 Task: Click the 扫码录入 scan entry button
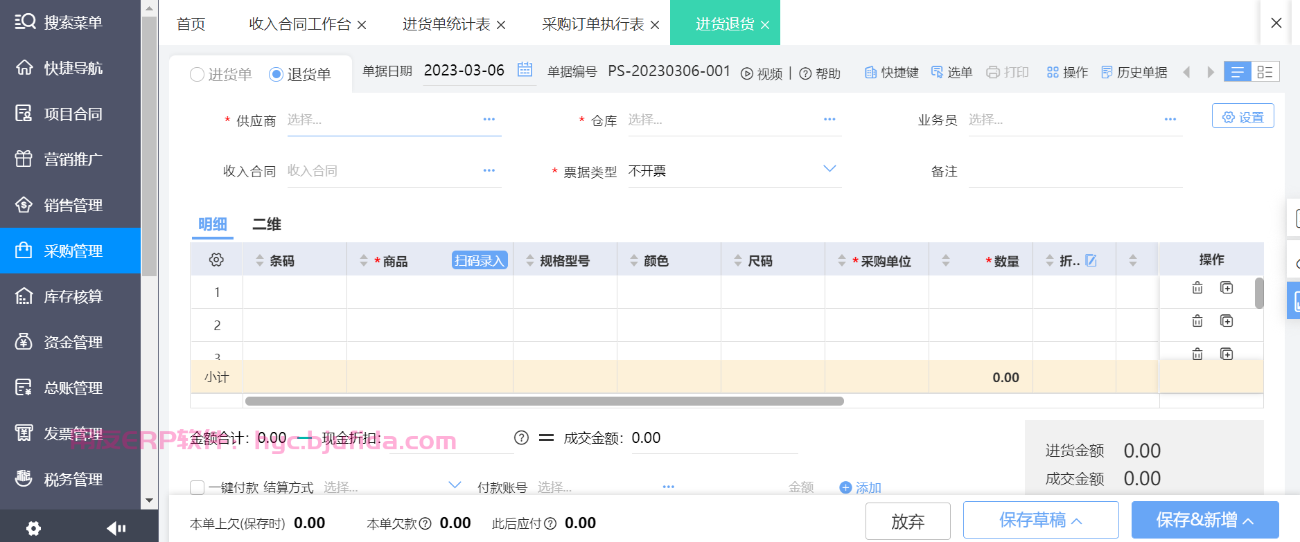[x=480, y=260]
